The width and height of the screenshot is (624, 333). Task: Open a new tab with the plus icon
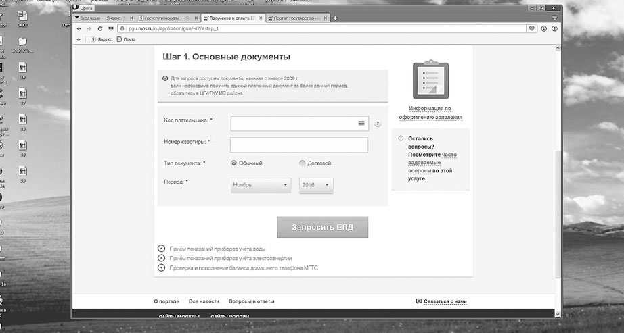[x=336, y=18]
